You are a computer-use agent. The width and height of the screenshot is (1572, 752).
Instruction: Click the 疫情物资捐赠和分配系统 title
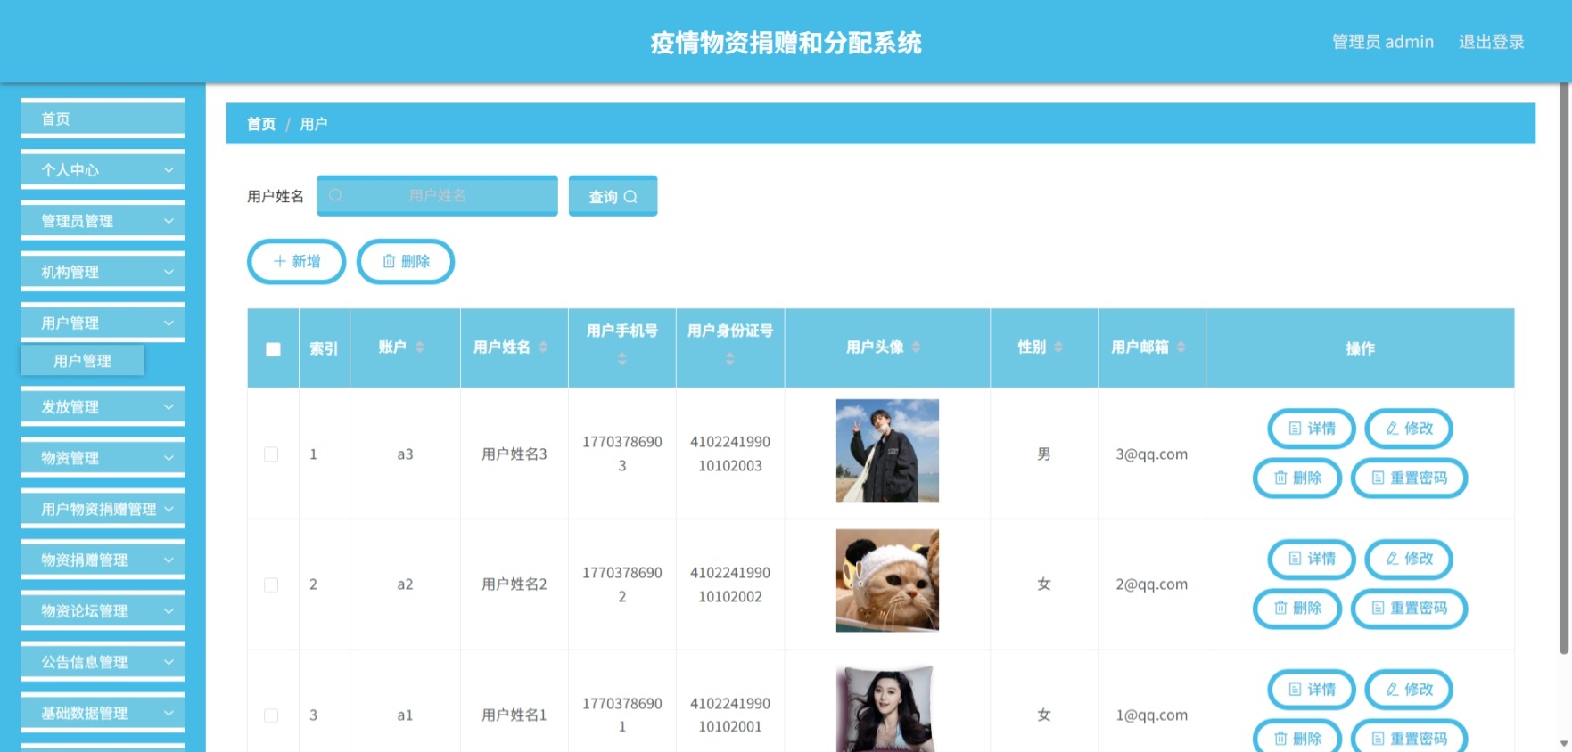(786, 43)
